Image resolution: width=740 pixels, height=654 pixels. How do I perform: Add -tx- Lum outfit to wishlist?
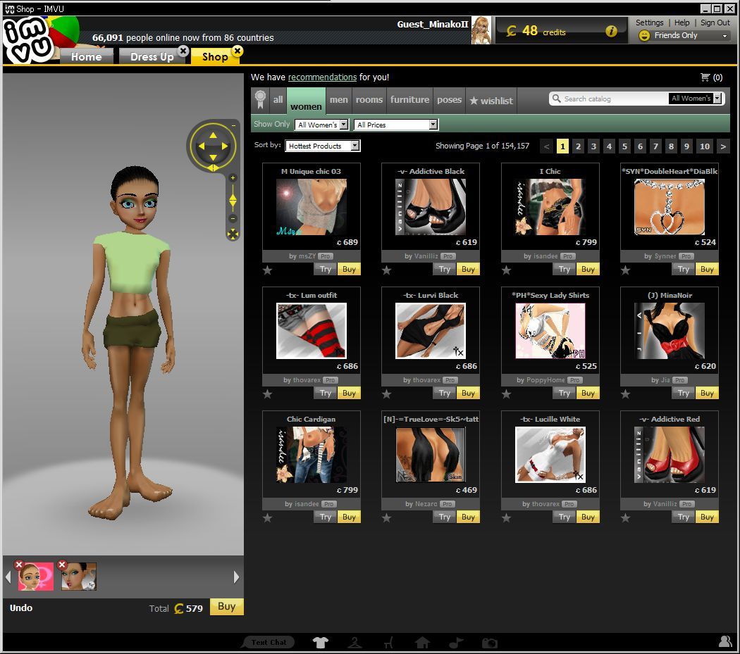268,394
